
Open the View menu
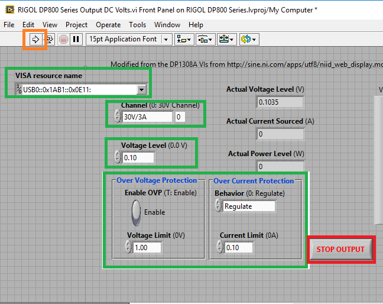[x=50, y=25]
